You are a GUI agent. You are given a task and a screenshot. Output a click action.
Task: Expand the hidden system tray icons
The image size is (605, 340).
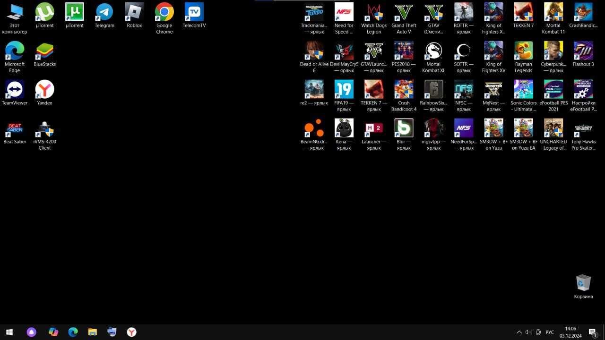[x=519, y=332]
